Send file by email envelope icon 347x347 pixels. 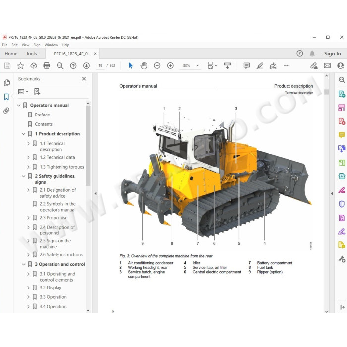pyautogui.click(x=327, y=66)
